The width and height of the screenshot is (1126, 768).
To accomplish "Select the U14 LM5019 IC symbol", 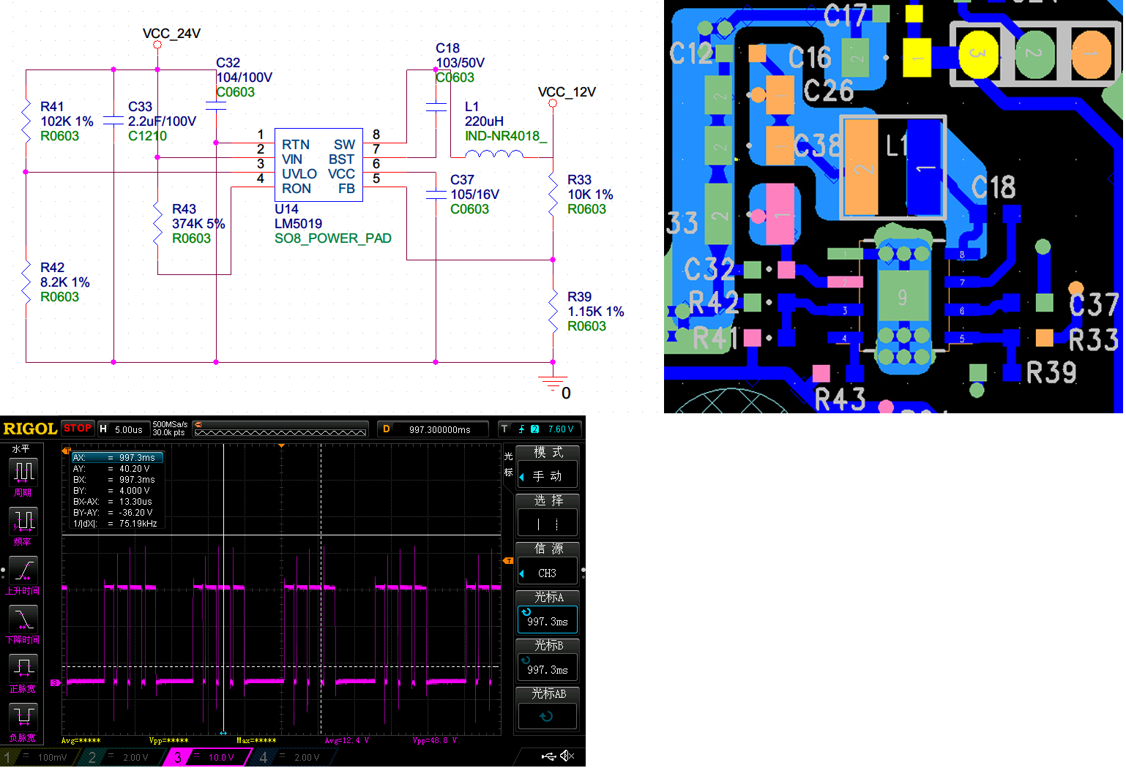I will click(318, 165).
